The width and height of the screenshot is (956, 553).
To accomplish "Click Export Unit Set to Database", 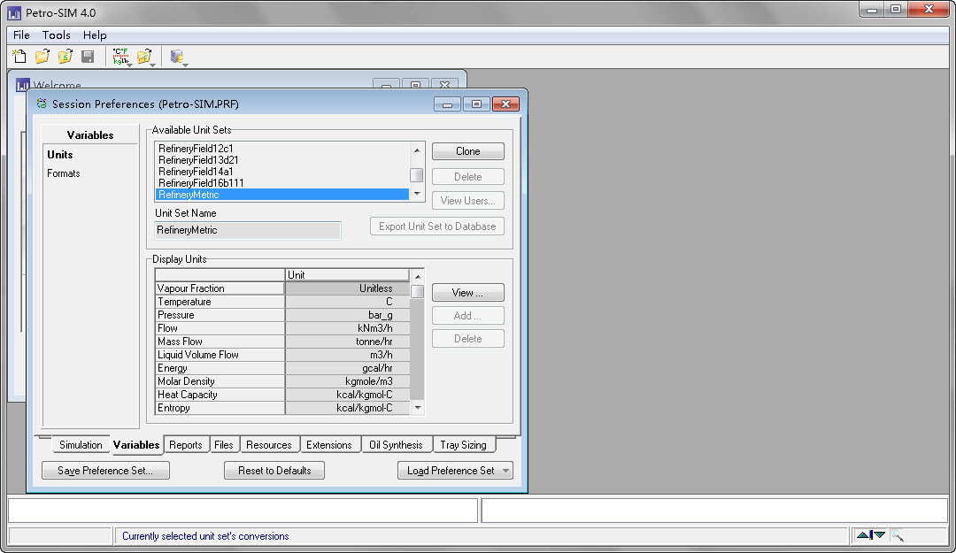I will tap(437, 227).
